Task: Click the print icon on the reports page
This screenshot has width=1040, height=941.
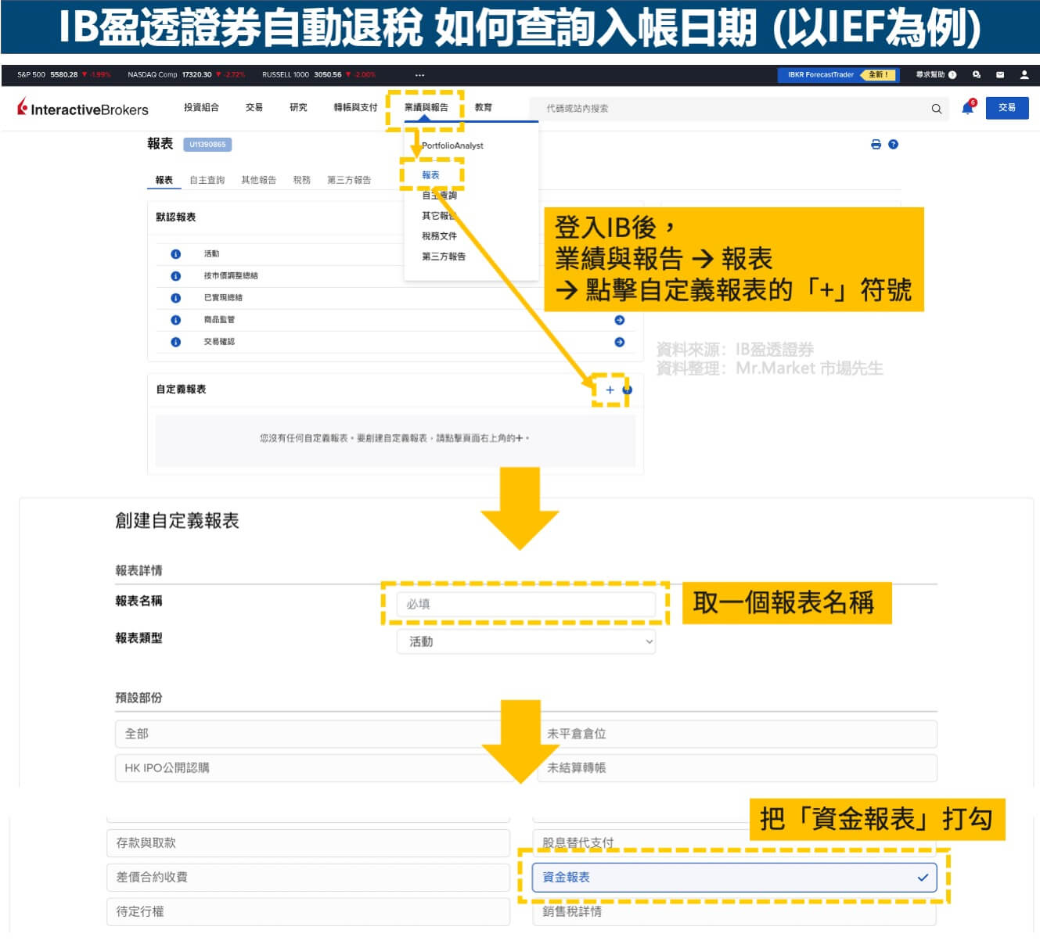Action: 876,144
